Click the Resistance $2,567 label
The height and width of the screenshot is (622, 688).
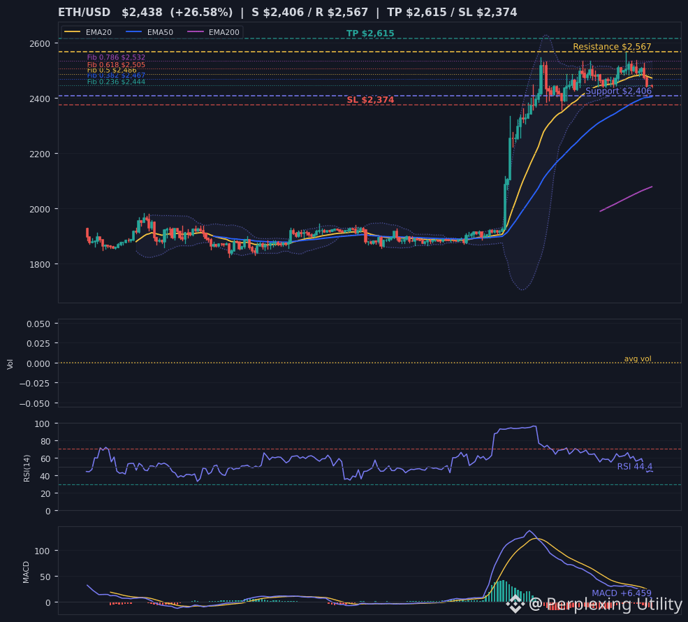click(x=612, y=47)
